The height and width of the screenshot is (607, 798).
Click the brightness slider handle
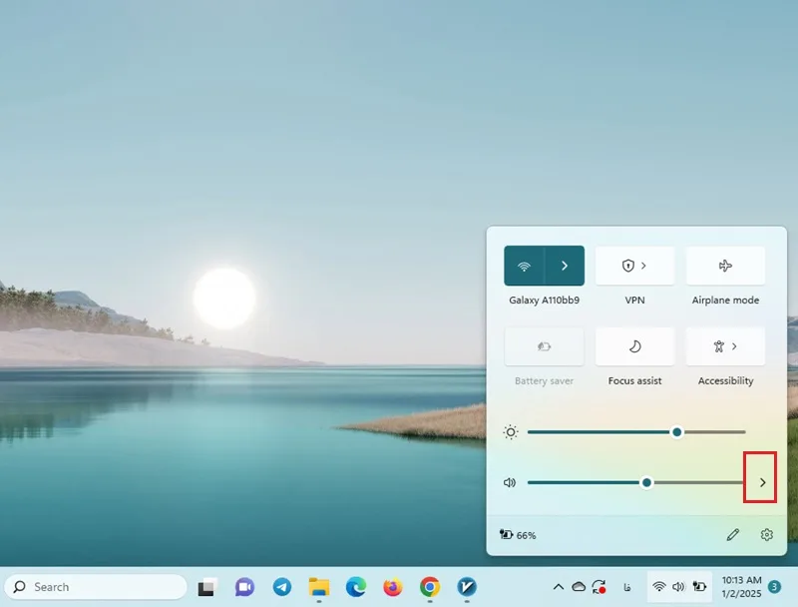677,432
